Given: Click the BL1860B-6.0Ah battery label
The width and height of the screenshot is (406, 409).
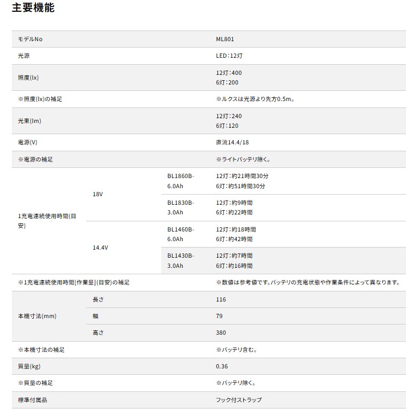Looking at the screenshot, I should [x=181, y=181].
